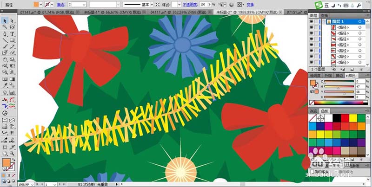Open brush definition 基本 dropdown
Viewport: 372px width, 187px height.
tap(152, 5)
